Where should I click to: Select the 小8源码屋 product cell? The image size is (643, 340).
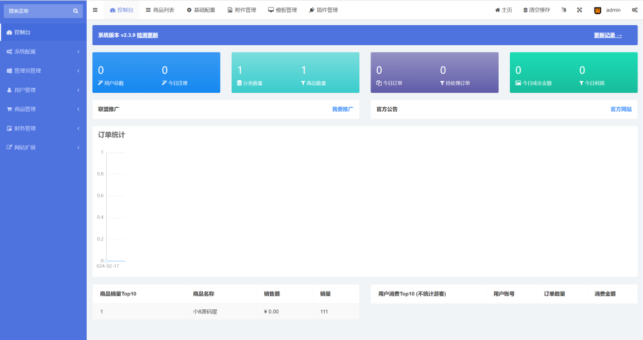[x=205, y=312]
